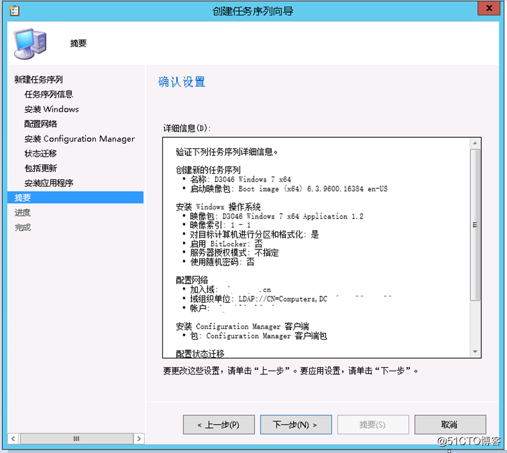Click the 配置状态迁移 heading
This screenshot has height=453, width=507.
point(200,354)
